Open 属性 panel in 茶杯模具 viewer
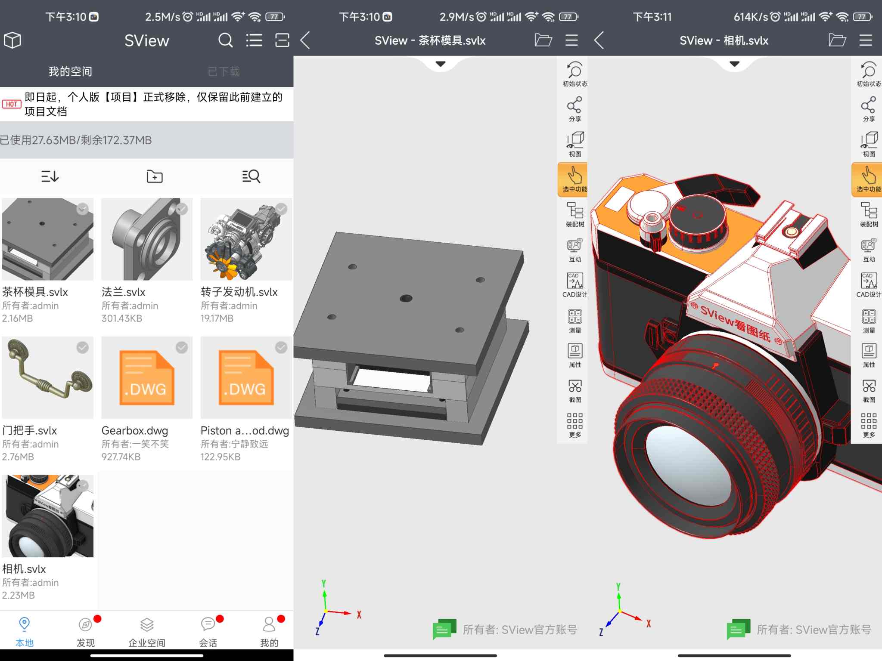This screenshot has height=661, width=882. (575, 355)
